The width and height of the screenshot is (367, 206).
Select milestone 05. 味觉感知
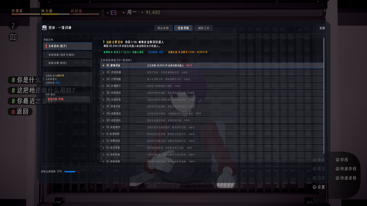coord(212,93)
